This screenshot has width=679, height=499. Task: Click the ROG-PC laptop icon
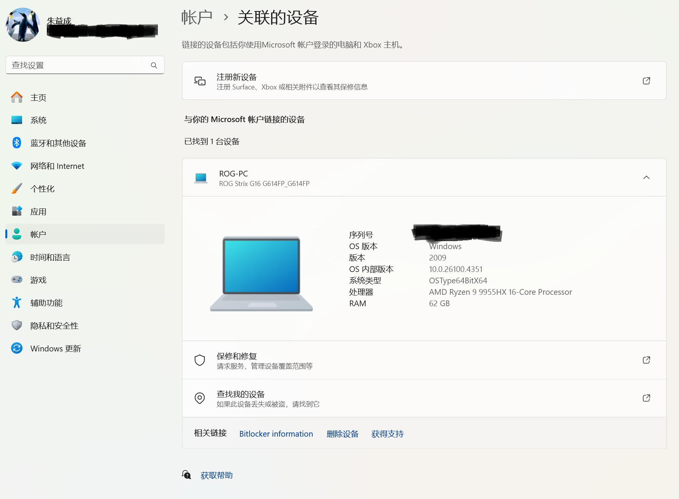pos(201,178)
